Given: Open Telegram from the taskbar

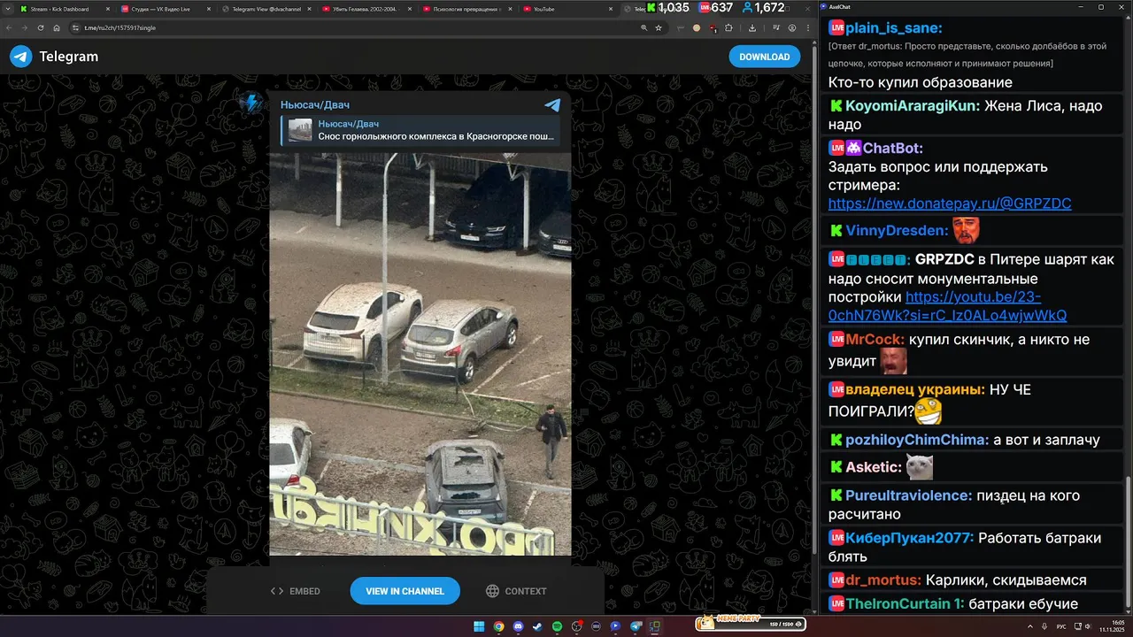Looking at the screenshot, I should [x=635, y=626].
